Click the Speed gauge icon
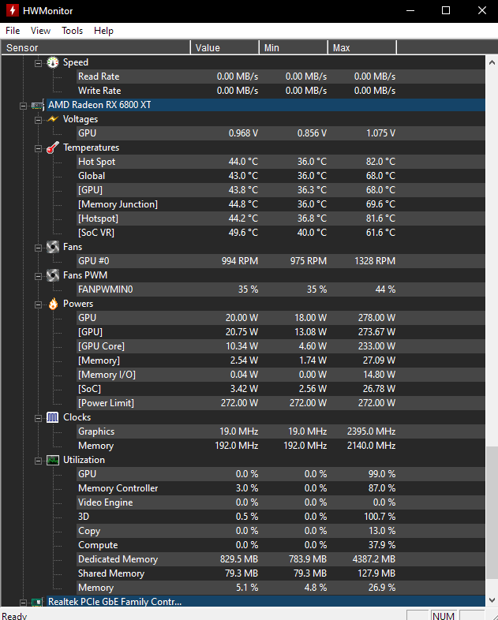This screenshot has height=620, width=498. coord(53,62)
